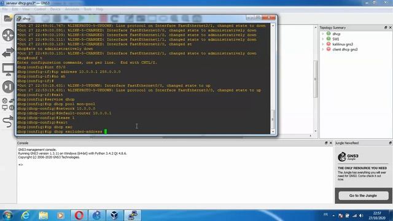Click GNS3 Jungle logo in newsfeed

[348, 157]
